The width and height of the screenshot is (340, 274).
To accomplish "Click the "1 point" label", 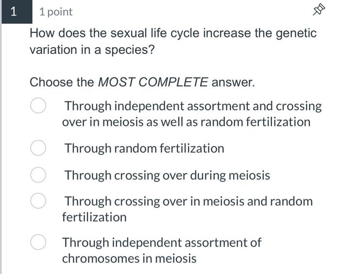I will click(56, 12).
